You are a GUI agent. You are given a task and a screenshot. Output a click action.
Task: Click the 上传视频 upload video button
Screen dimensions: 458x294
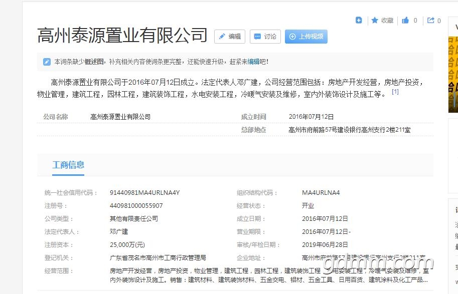tap(306, 37)
